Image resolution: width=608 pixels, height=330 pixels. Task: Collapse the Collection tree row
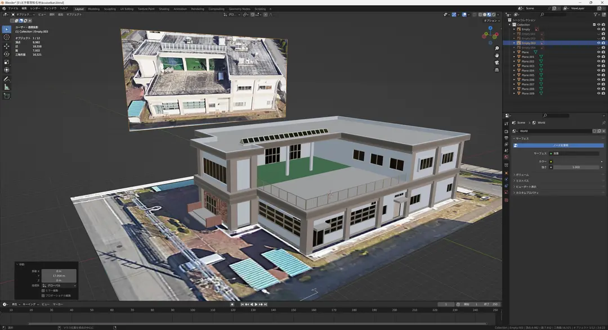pyautogui.click(x=510, y=25)
